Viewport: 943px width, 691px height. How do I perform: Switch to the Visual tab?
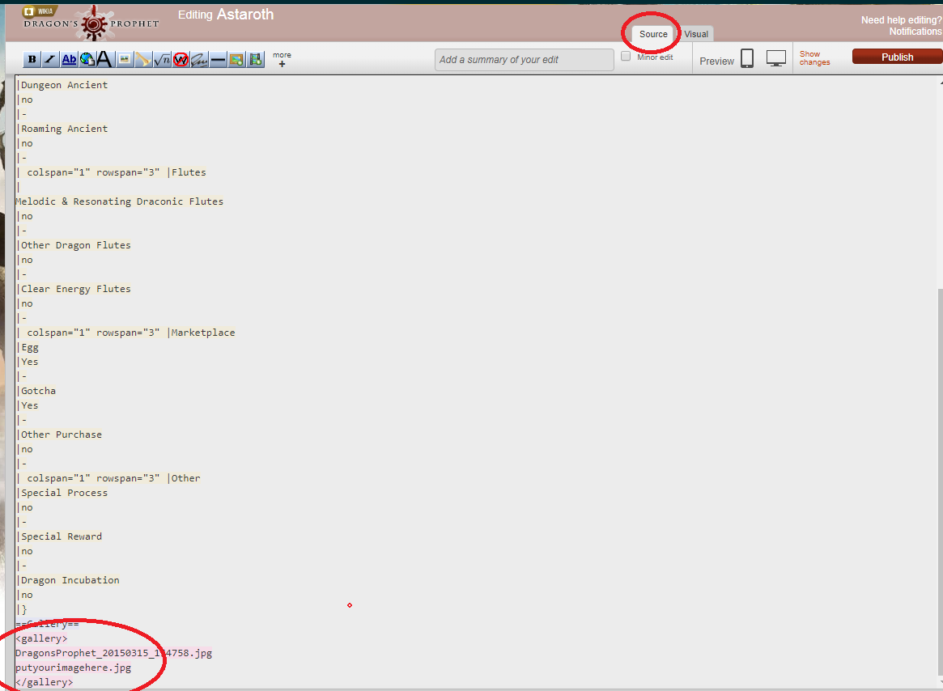pyautogui.click(x=696, y=34)
